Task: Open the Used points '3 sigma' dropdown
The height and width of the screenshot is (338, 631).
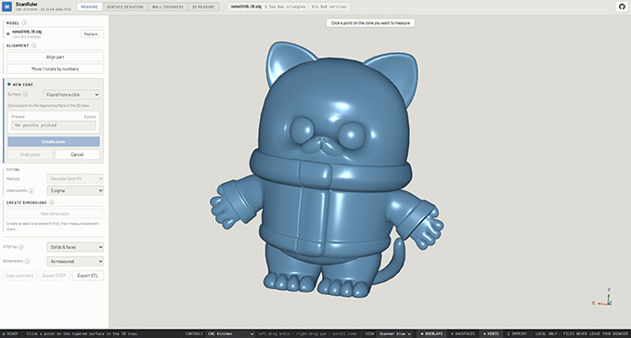Action: [75, 190]
